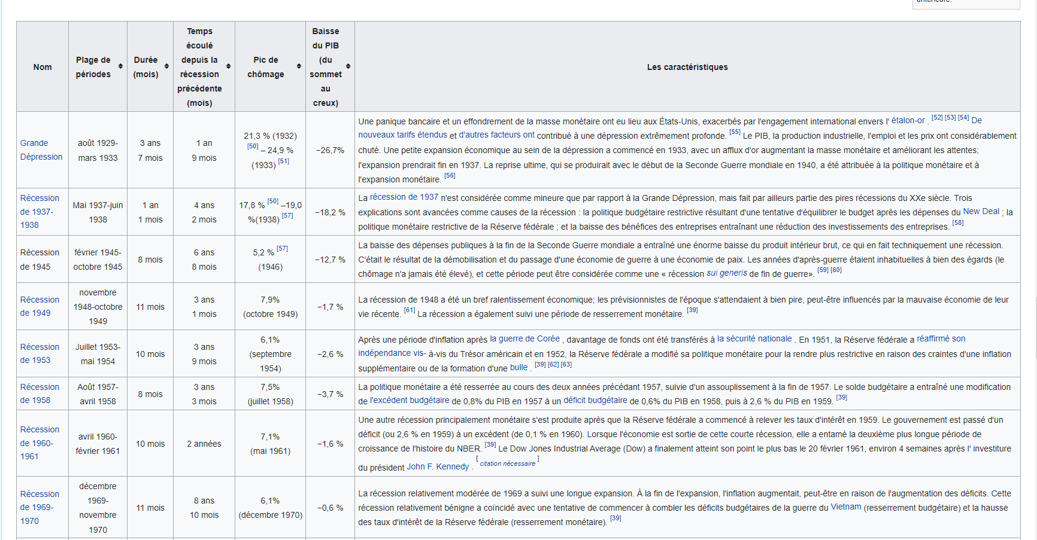Open the "la guerre de Corée" link
Viewport: 1037px width, 540px height.
tap(525, 338)
